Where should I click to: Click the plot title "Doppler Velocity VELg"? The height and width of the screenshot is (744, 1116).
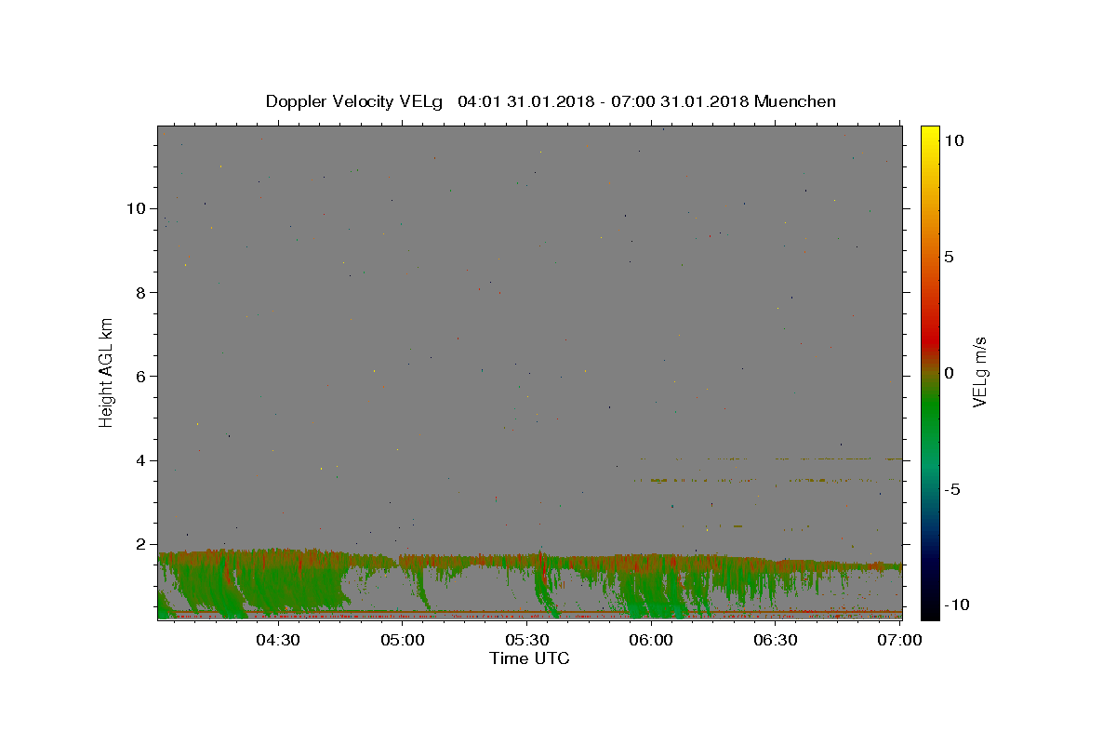(x=355, y=101)
